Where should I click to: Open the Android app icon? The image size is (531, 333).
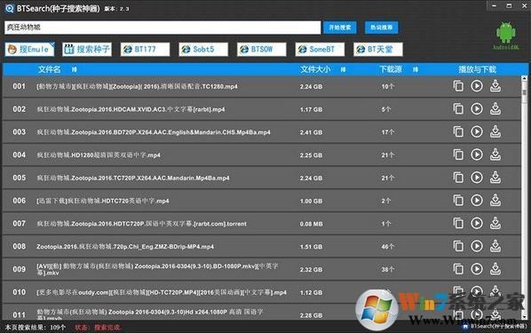click(x=505, y=36)
